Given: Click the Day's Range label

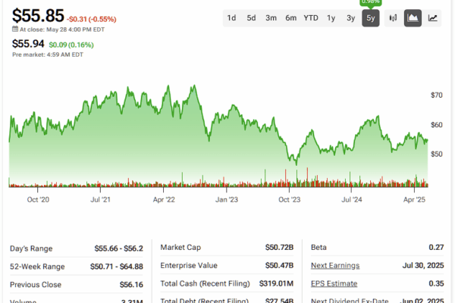Looking at the screenshot, I should click(31, 248).
